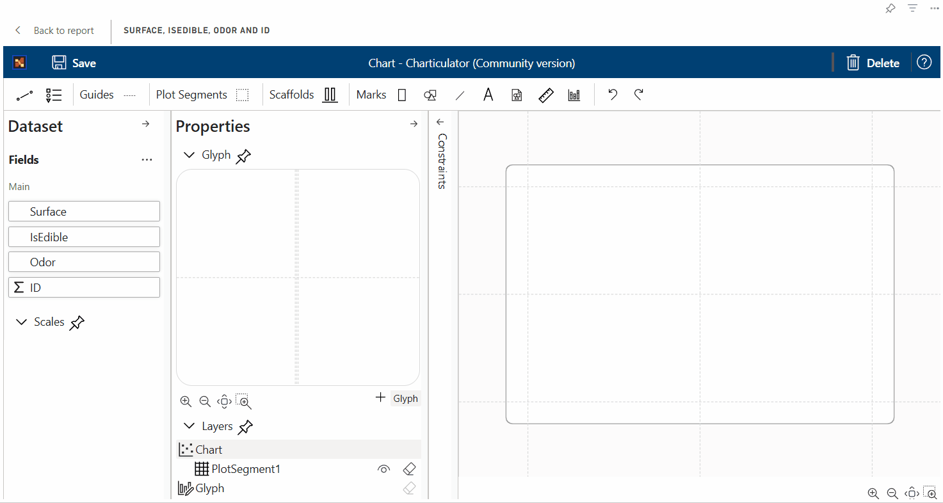
Task: Select the Symbol mark tool
Action: (x=430, y=94)
